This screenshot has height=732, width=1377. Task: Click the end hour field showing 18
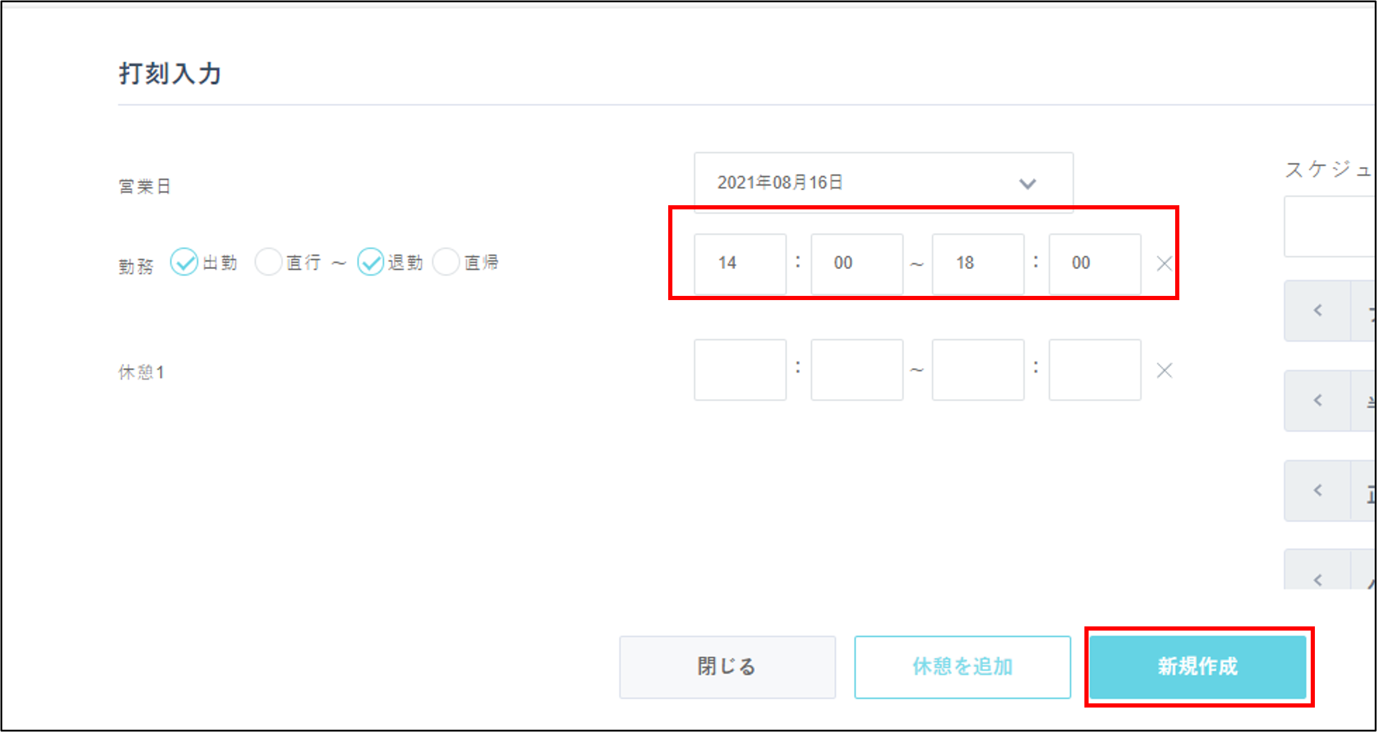[x=978, y=263]
